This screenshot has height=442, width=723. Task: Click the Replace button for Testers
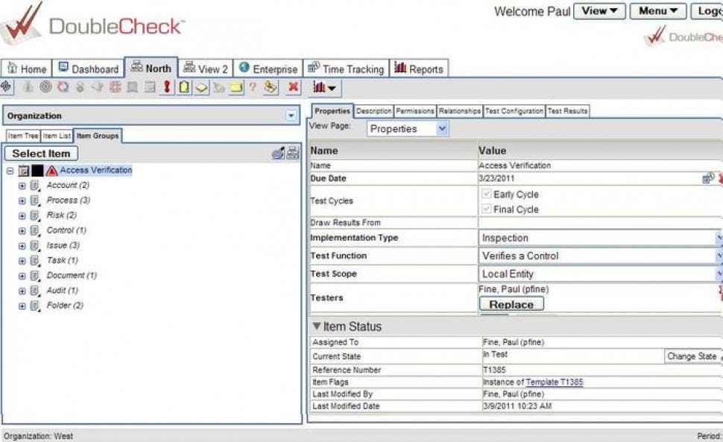[x=511, y=303]
